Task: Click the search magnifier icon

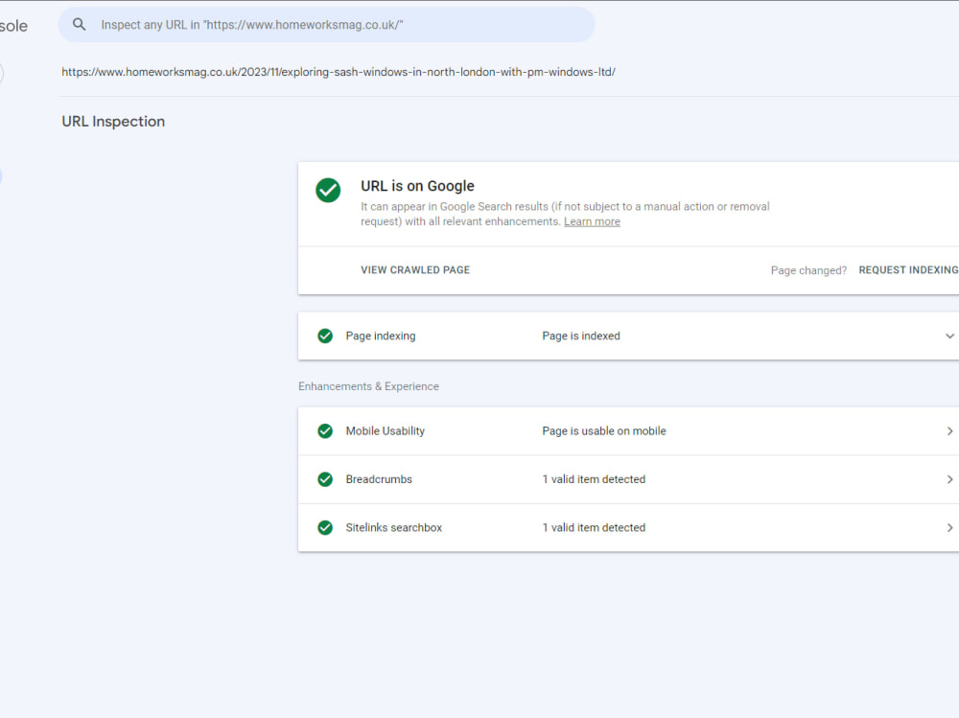Action: (79, 25)
